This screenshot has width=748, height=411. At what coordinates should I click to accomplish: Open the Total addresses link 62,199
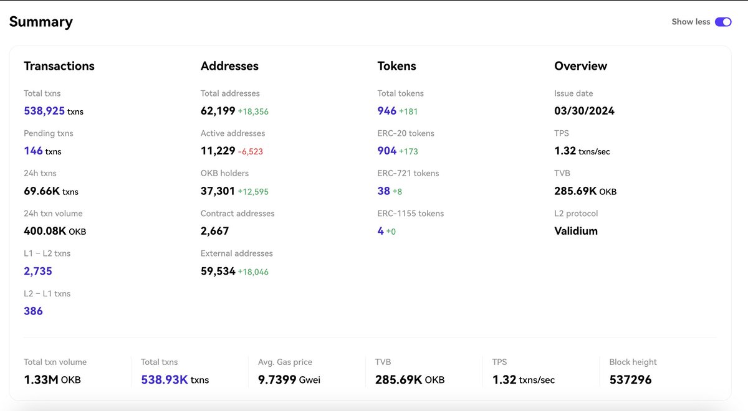coord(218,111)
